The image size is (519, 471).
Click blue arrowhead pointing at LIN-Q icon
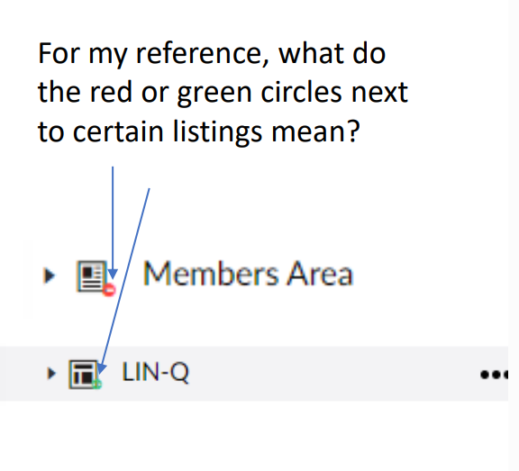102,367
